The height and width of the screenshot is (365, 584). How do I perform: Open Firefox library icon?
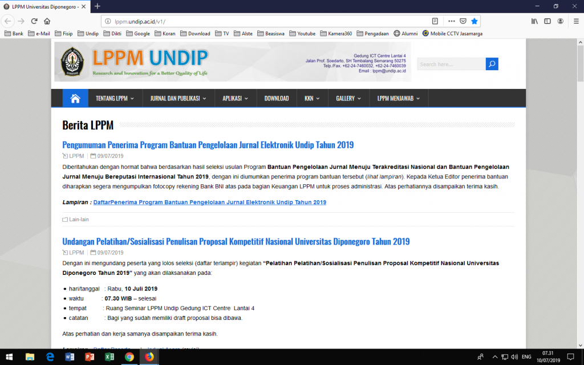(535, 21)
